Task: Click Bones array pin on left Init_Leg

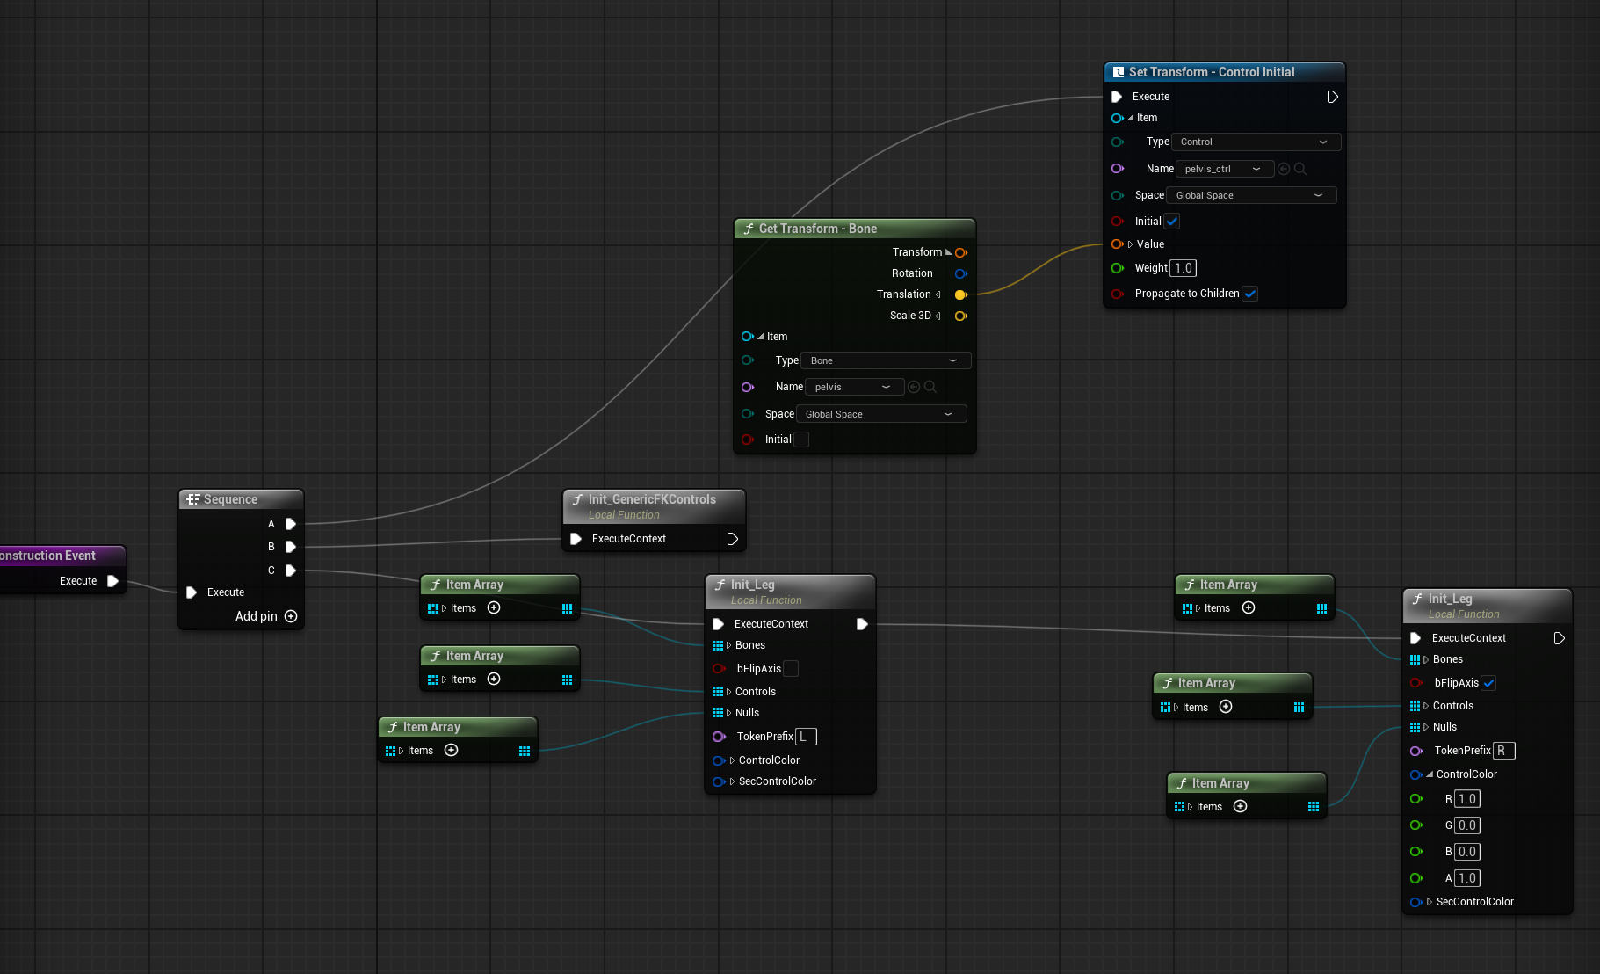Action: [x=718, y=645]
